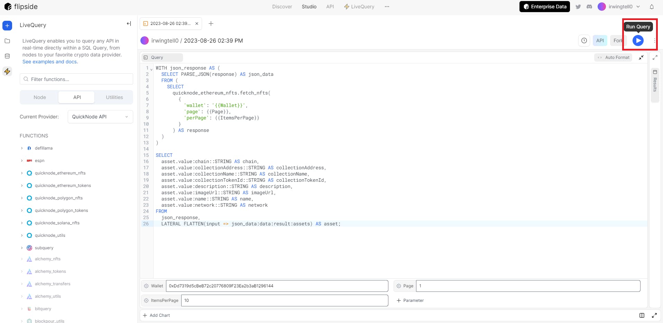Open the query more options kebab menu
Viewport: 663px width, 323px height.
[x=655, y=41]
